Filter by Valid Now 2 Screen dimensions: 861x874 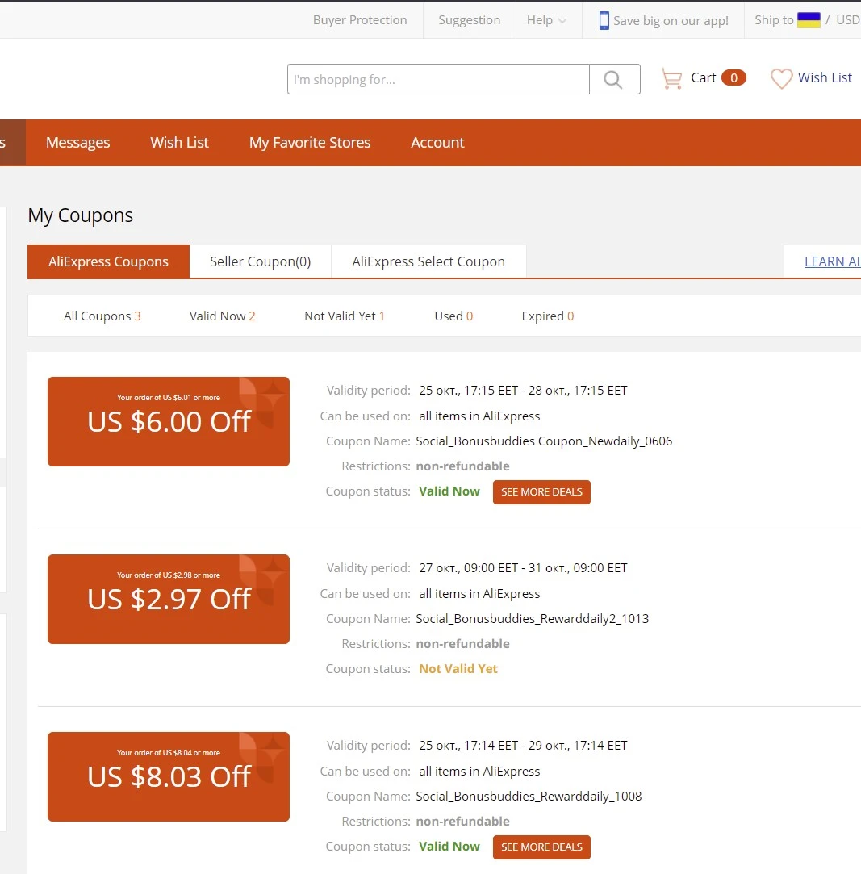[x=223, y=316]
